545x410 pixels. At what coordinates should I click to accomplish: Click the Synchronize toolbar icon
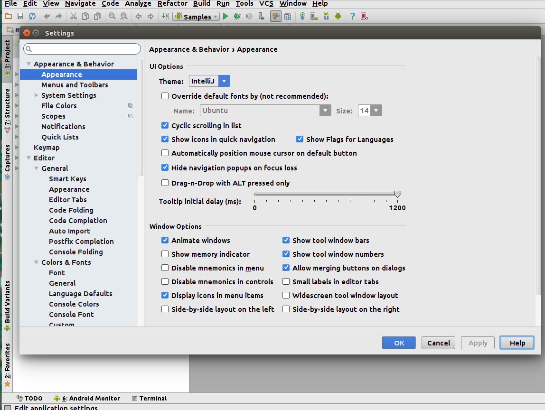coord(32,16)
